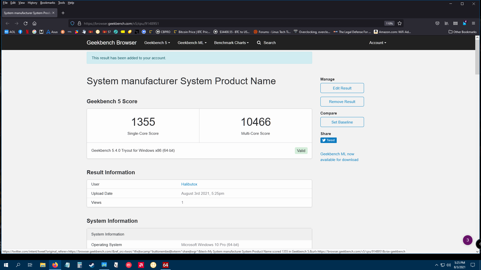481x270 pixels.
Task: Open the Edit menu
Action: (13, 3)
